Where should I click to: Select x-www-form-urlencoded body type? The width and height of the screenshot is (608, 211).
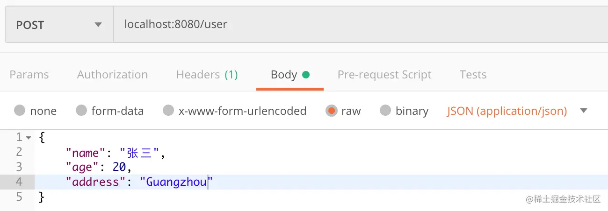pyautogui.click(x=168, y=111)
